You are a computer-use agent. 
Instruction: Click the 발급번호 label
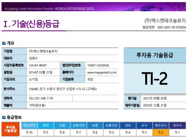pyautogui.click(x=149, y=27)
